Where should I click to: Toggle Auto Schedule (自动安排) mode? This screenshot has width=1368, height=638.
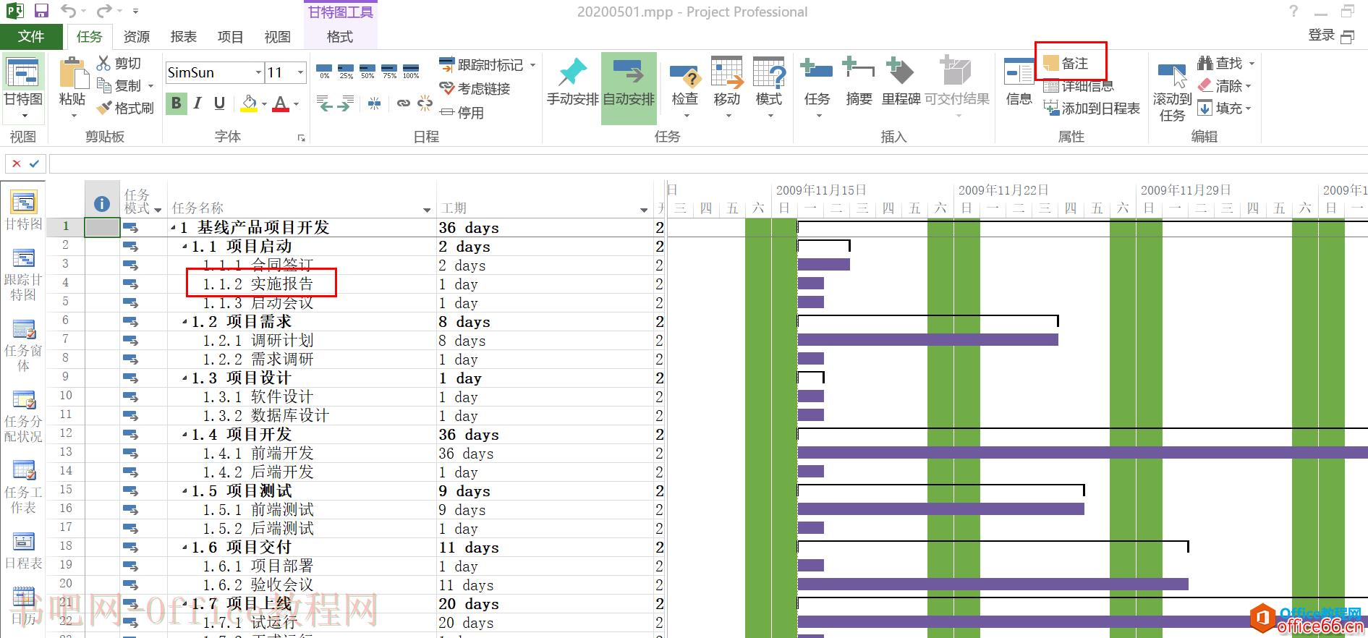pyautogui.click(x=629, y=88)
